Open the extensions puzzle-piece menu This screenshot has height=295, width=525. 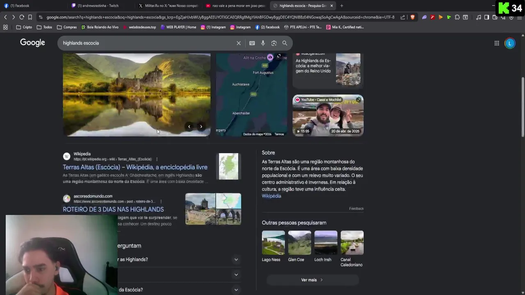click(x=457, y=17)
